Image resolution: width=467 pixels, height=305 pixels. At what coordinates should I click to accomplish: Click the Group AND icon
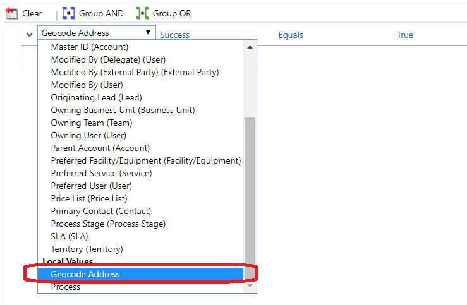(68, 13)
